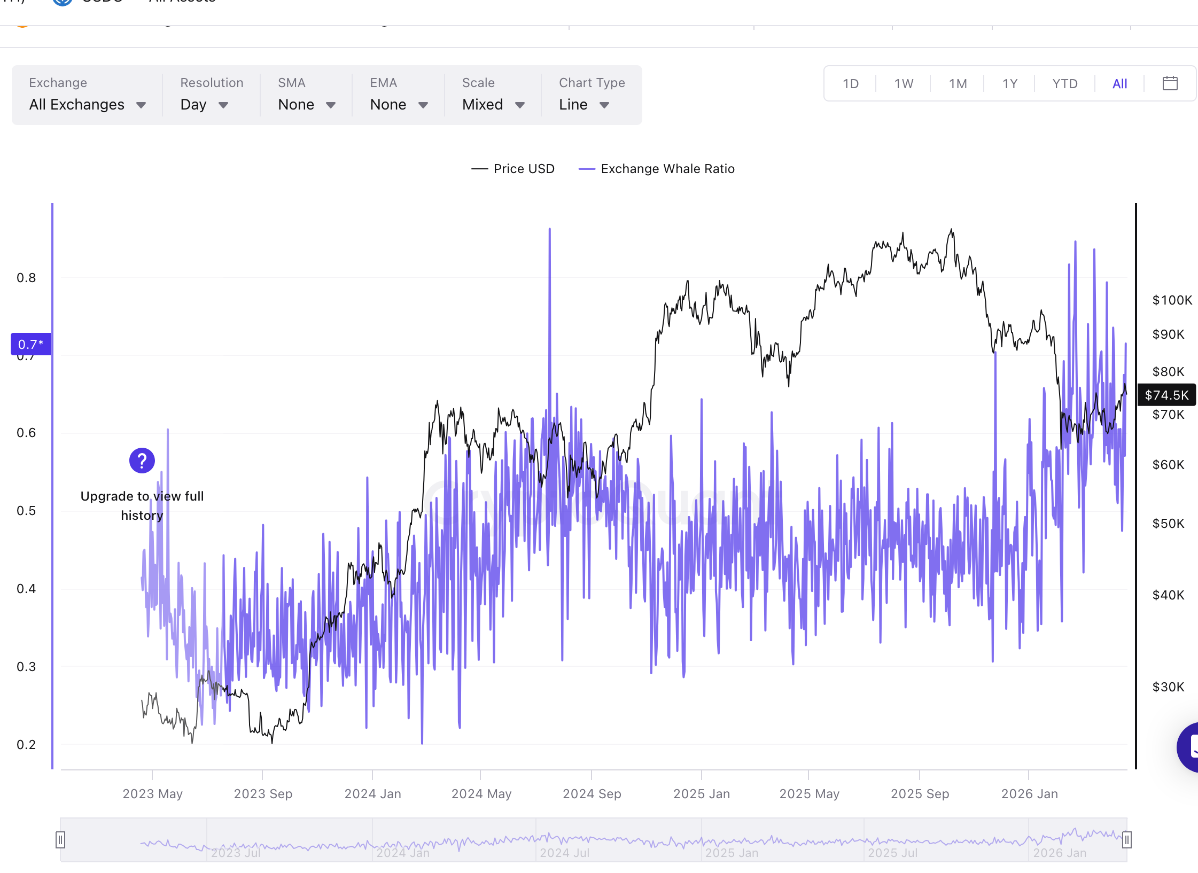
Task: Open the chat support bubble
Action: (1188, 746)
